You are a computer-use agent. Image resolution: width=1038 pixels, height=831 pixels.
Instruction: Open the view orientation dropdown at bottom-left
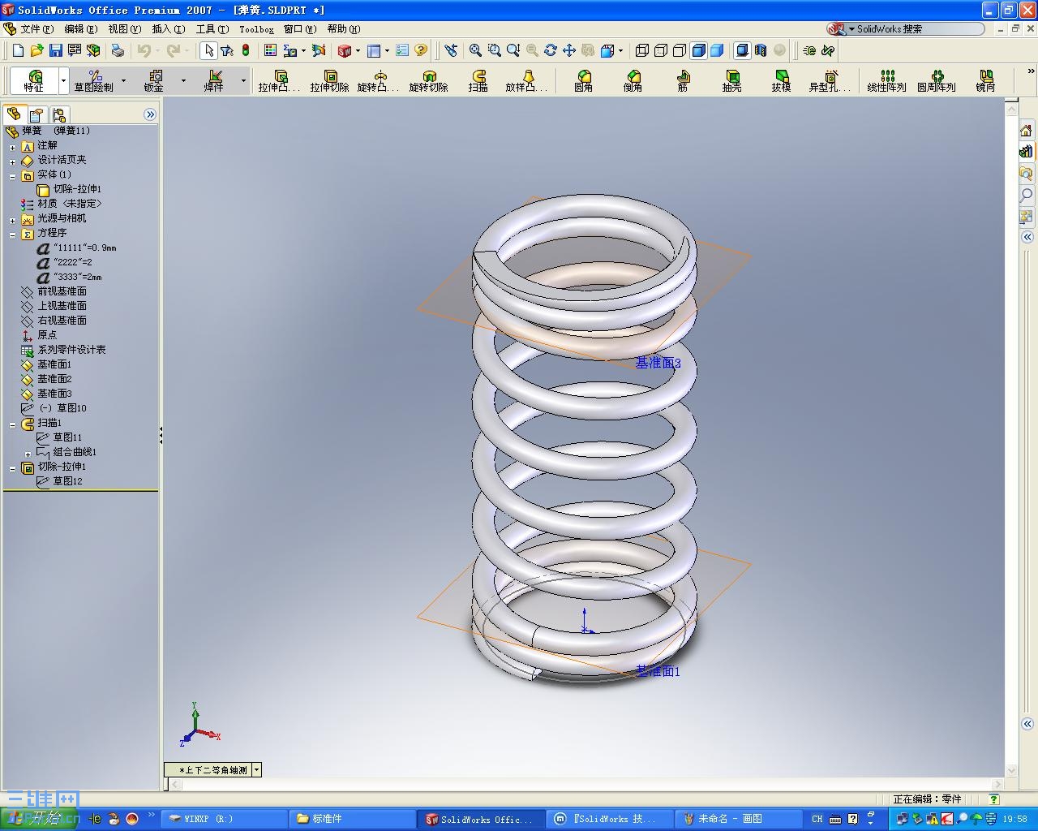click(256, 770)
